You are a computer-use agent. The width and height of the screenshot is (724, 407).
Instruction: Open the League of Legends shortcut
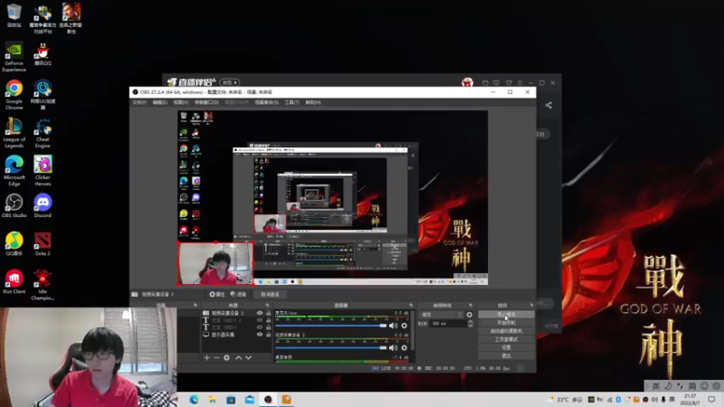pos(14,133)
